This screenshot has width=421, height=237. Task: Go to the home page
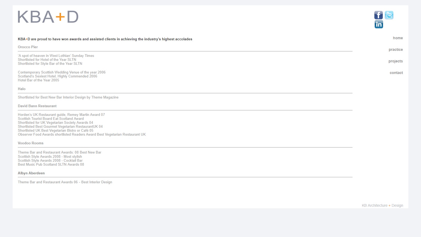[398, 38]
